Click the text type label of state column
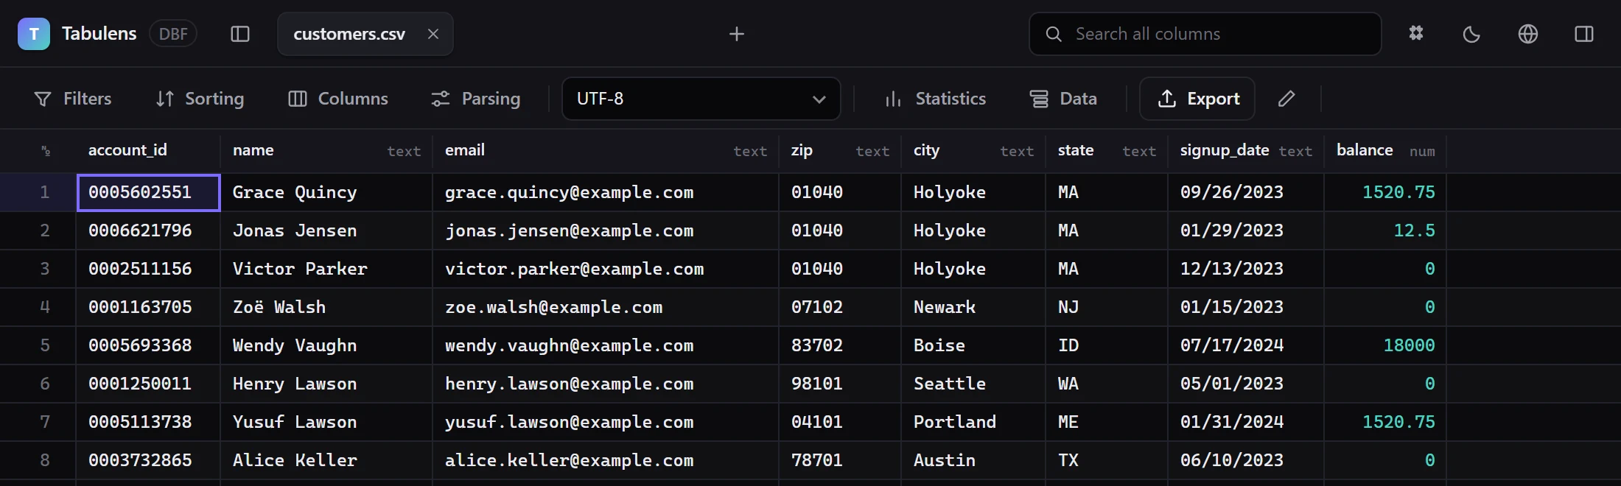The width and height of the screenshot is (1621, 486). point(1139,152)
